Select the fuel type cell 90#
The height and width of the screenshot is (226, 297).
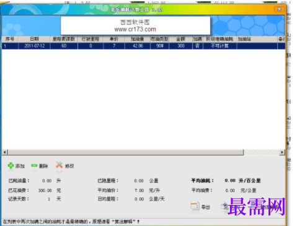[159, 46]
